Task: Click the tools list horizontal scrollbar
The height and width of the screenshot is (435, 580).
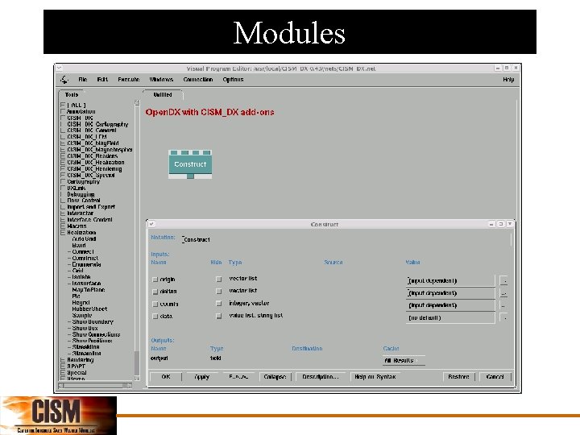Action: coord(95,385)
